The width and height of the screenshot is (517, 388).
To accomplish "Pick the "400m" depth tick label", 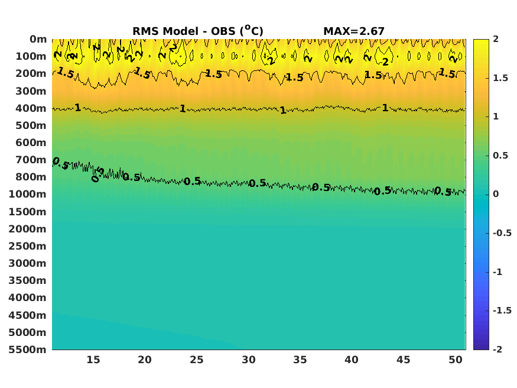I will tap(31, 108).
